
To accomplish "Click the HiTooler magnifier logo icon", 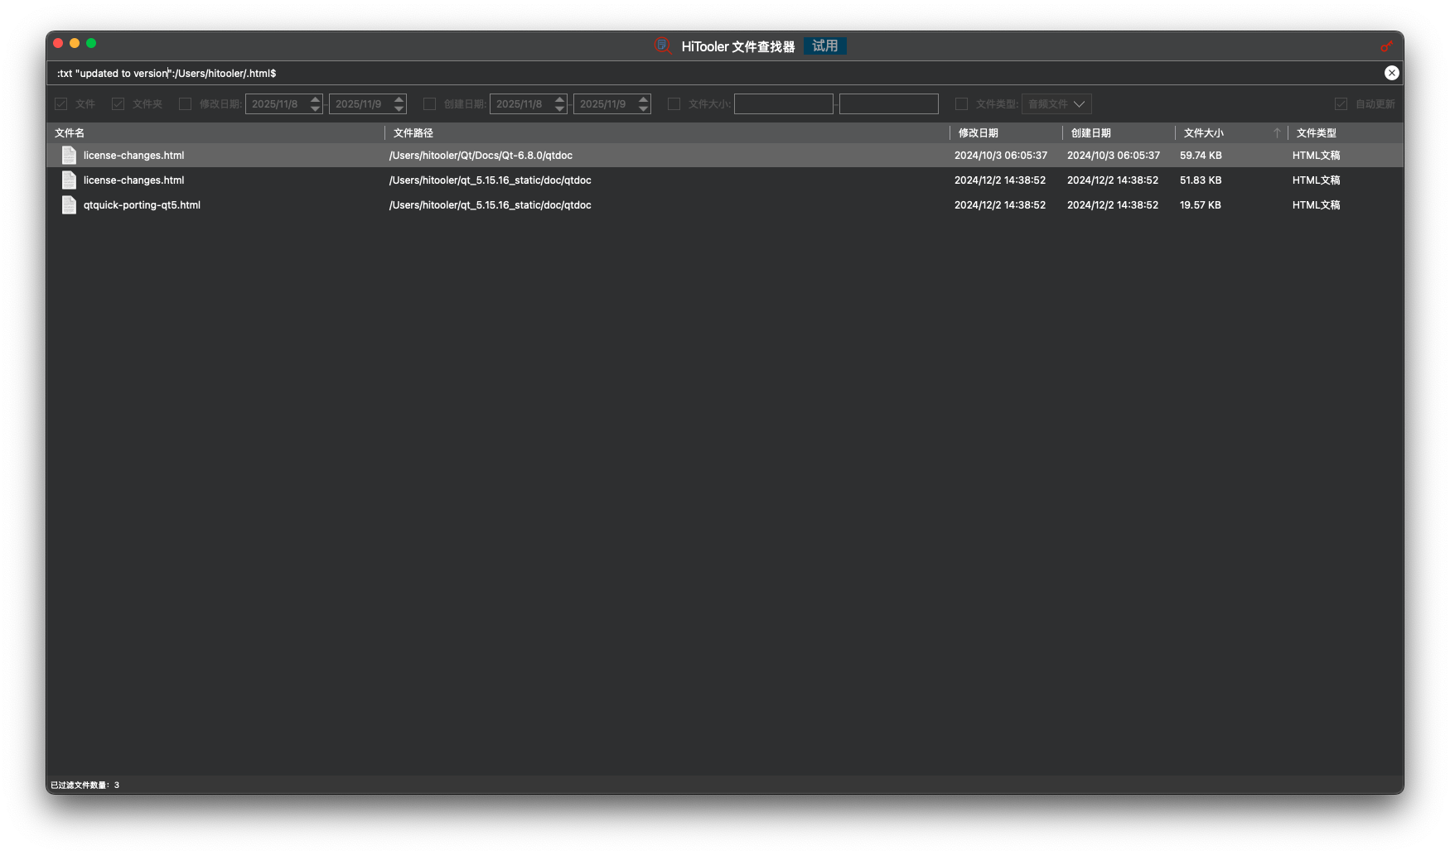I will (662, 46).
